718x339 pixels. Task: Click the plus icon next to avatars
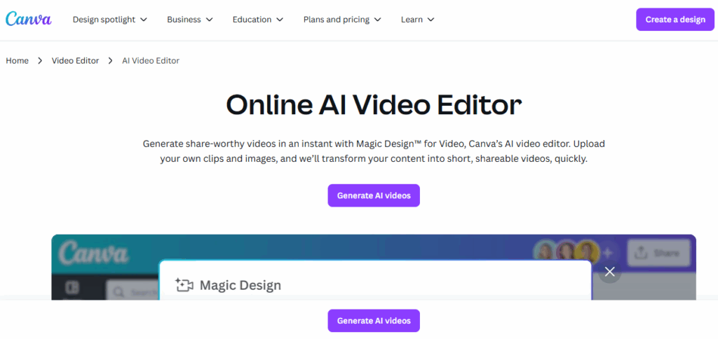pyautogui.click(x=608, y=253)
